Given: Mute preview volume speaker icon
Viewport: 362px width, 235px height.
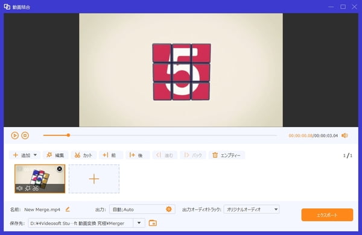Looking at the screenshot, I should point(345,136).
